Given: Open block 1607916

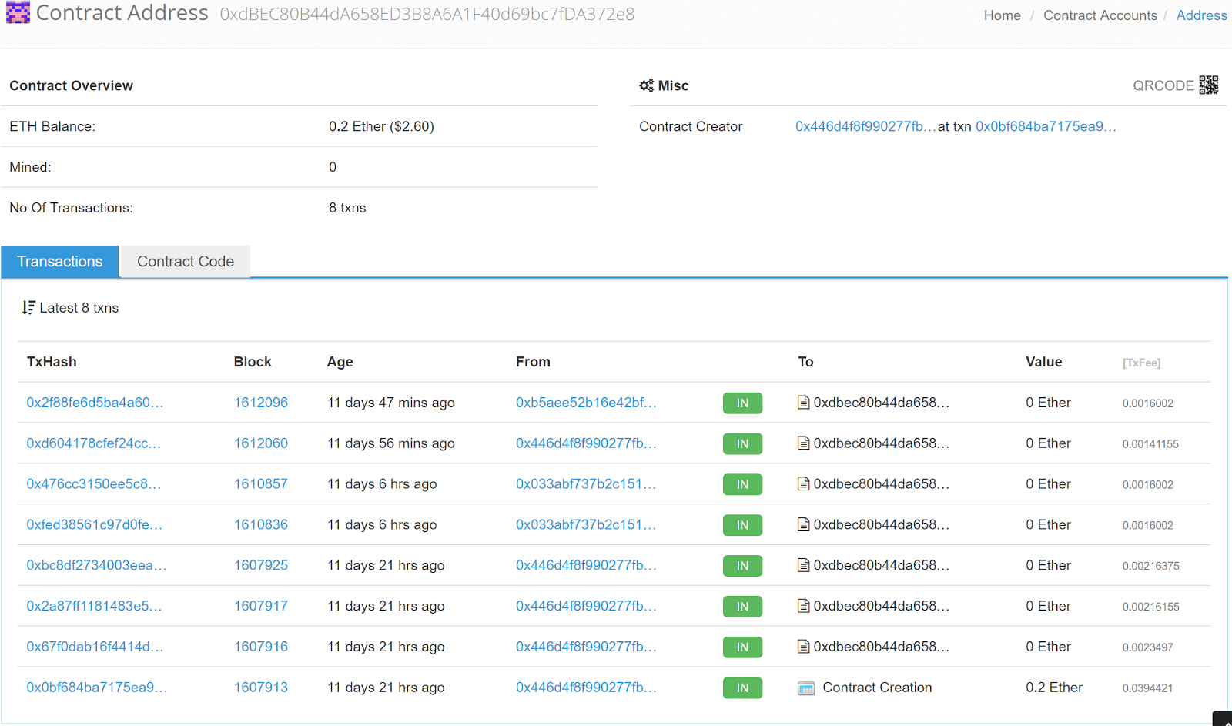Looking at the screenshot, I should pos(261,647).
